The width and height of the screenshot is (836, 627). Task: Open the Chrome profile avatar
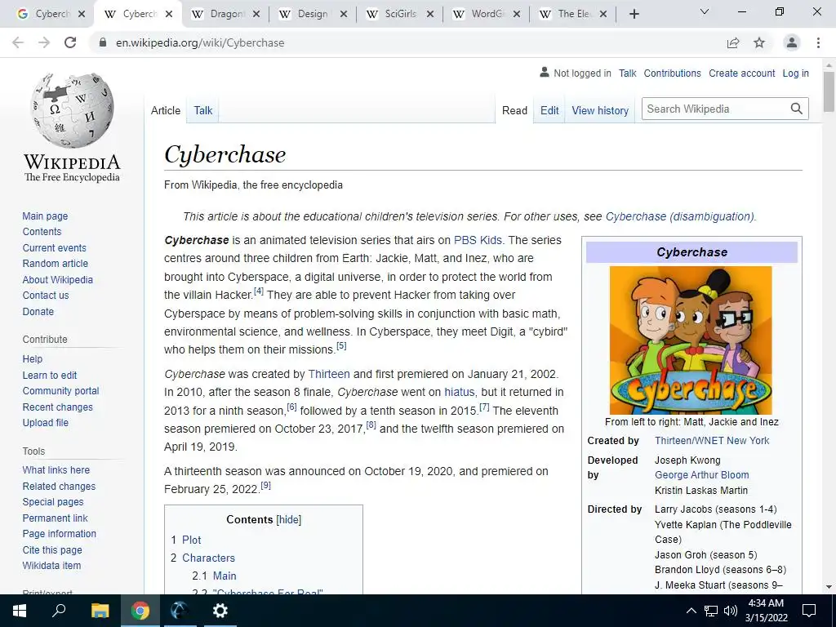[792, 42]
